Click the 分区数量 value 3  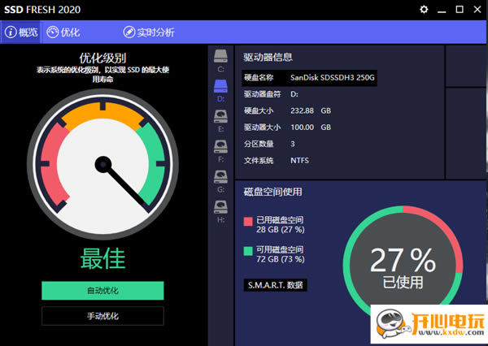click(x=293, y=144)
